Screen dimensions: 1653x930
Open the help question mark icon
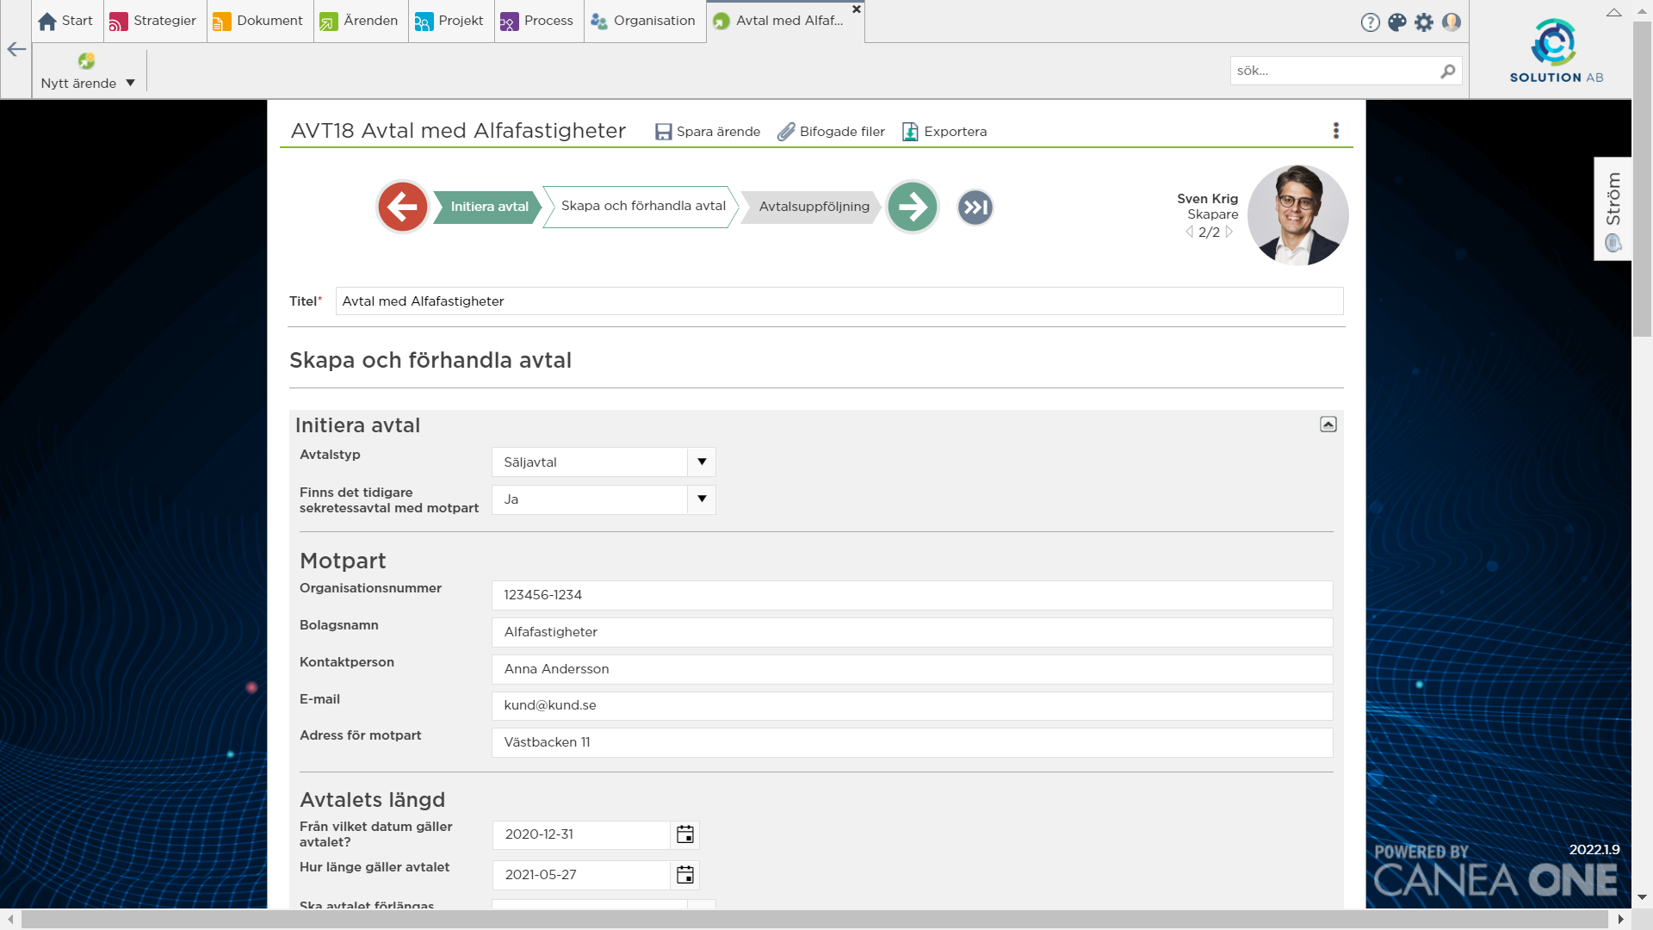pyautogui.click(x=1370, y=22)
